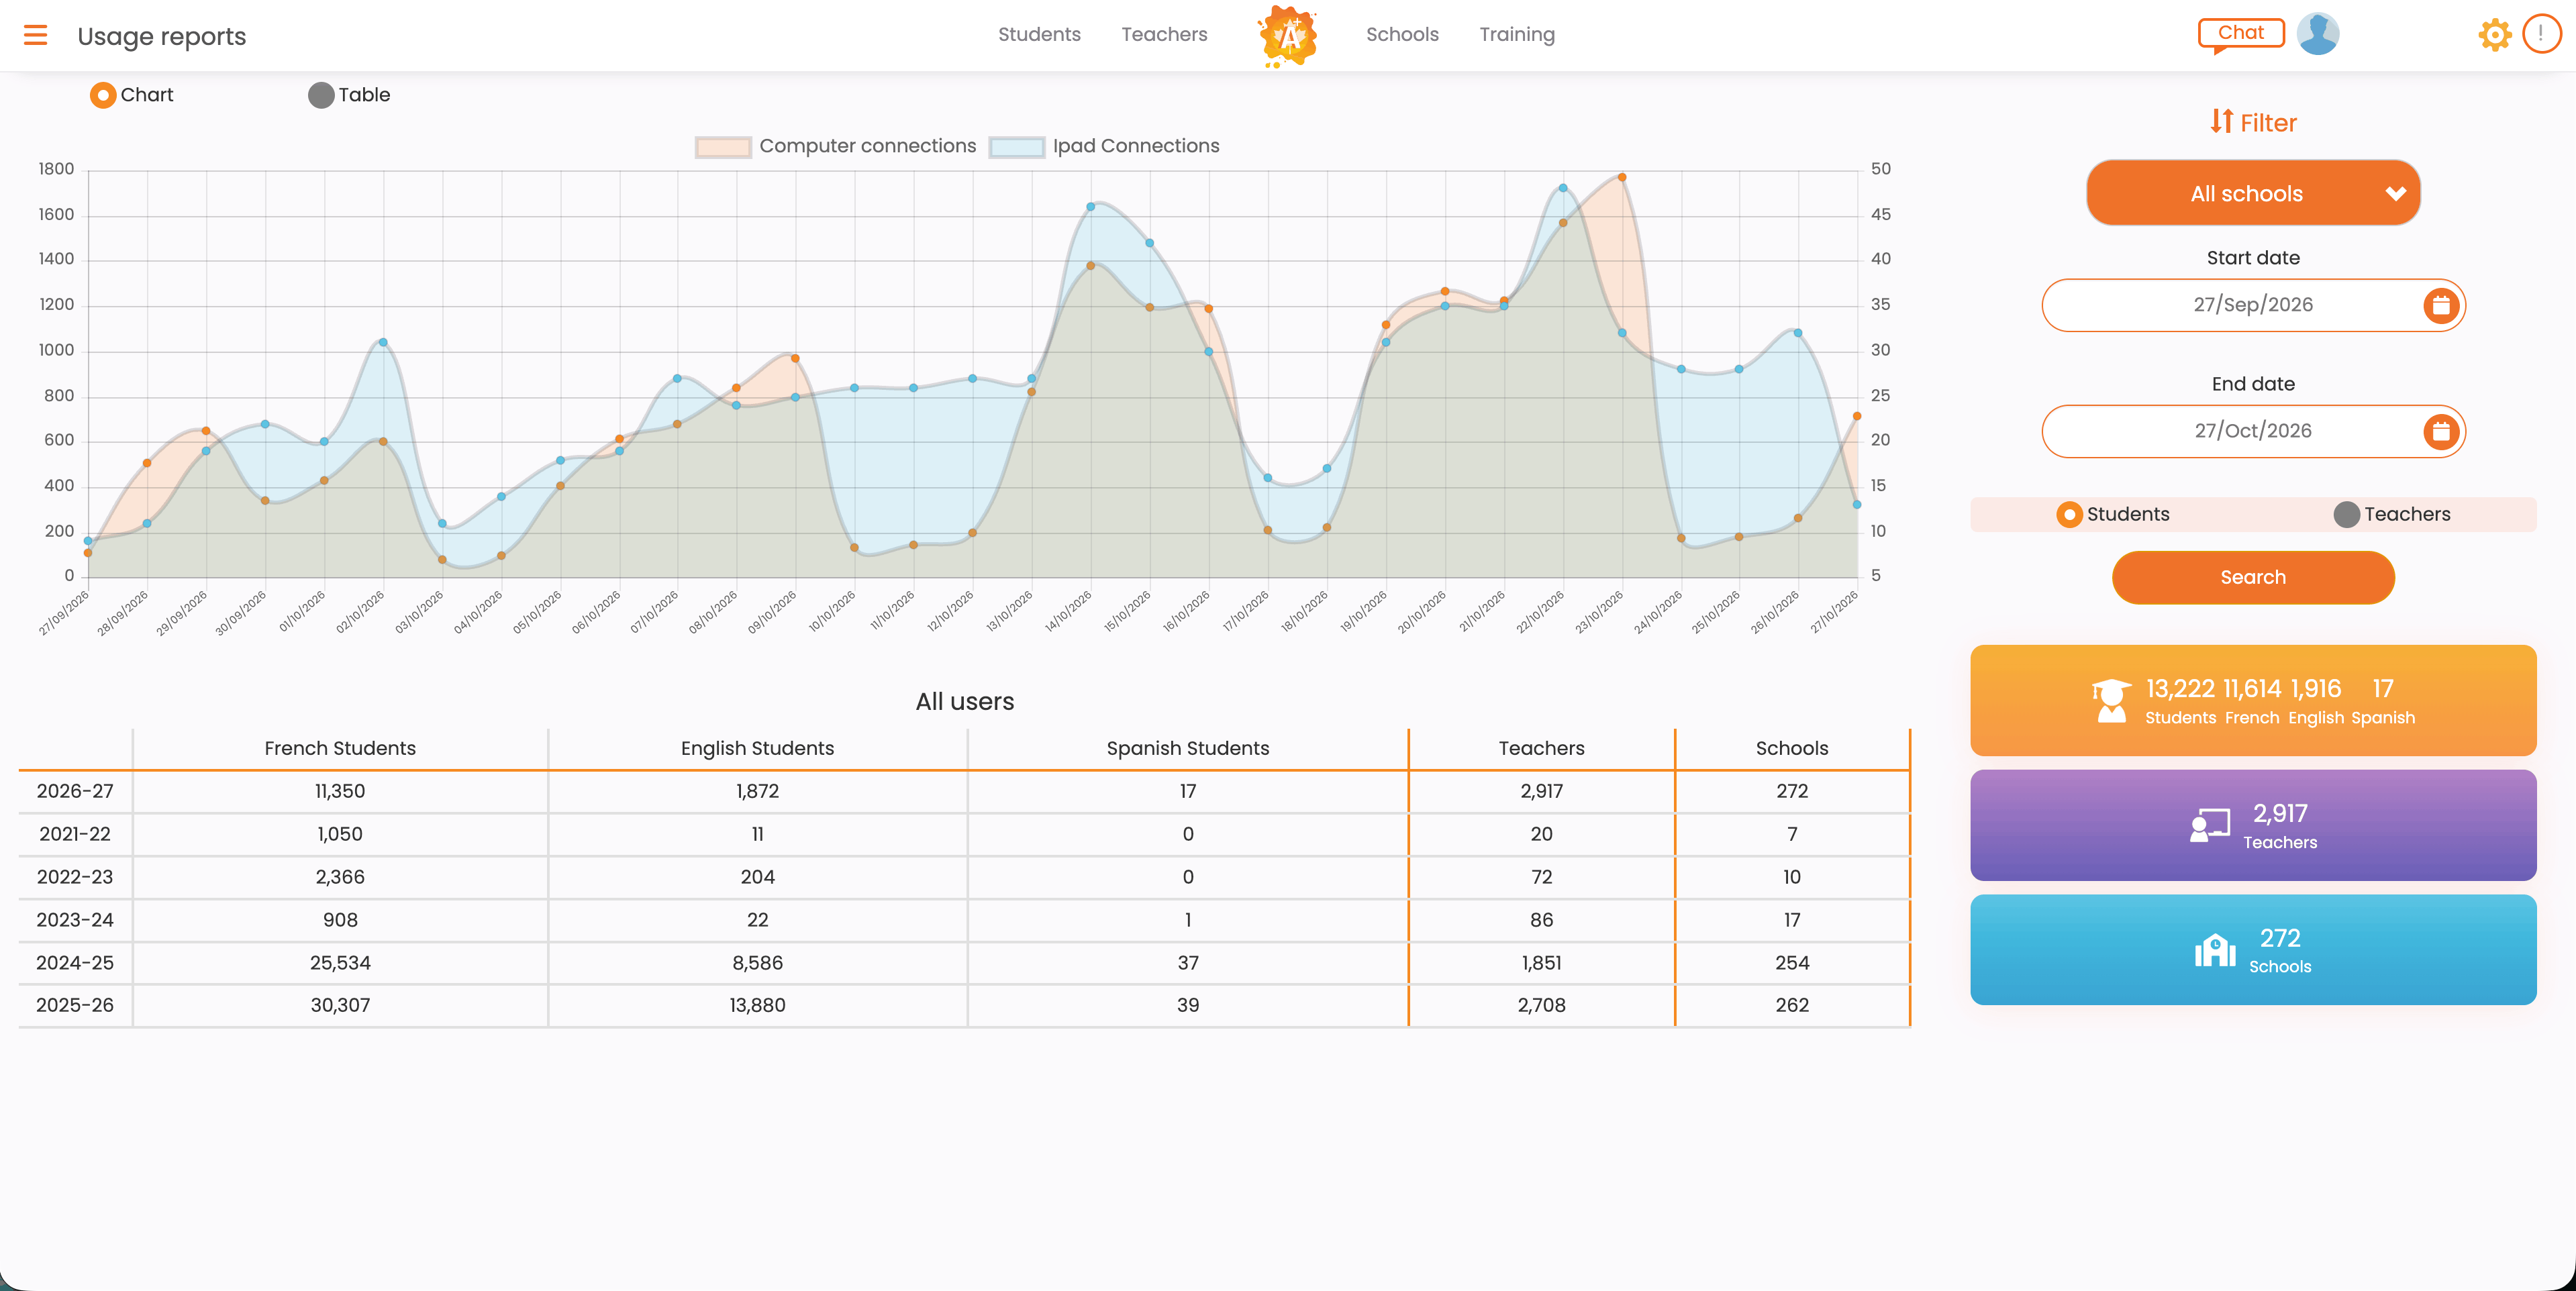Viewport: 2576px width, 1291px height.
Task: Click the All users heading
Action: click(965, 701)
